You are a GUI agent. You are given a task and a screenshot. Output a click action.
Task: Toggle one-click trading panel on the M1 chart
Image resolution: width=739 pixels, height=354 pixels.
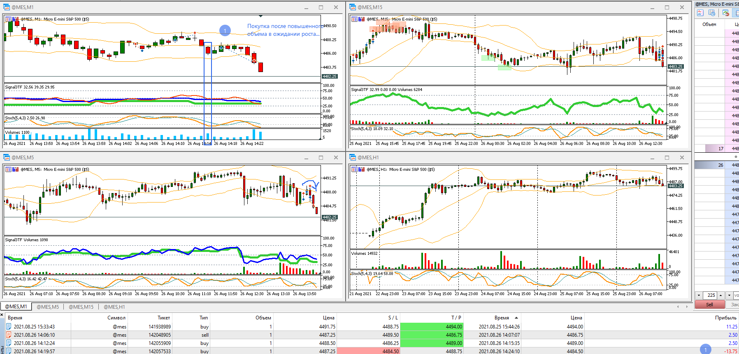pyautogui.click(x=16, y=19)
